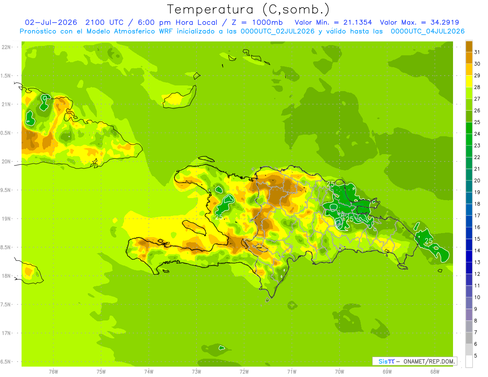This screenshot has width=488, height=377.
Task: Click the '72W' longitude label
Action: pyautogui.click(x=244, y=372)
